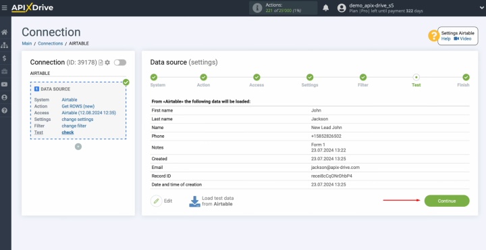Image resolution: width=486 pixels, height=250 pixels.
Task: Open the connection document copy icon
Action: pyautogui.click(x=101, y=63)
